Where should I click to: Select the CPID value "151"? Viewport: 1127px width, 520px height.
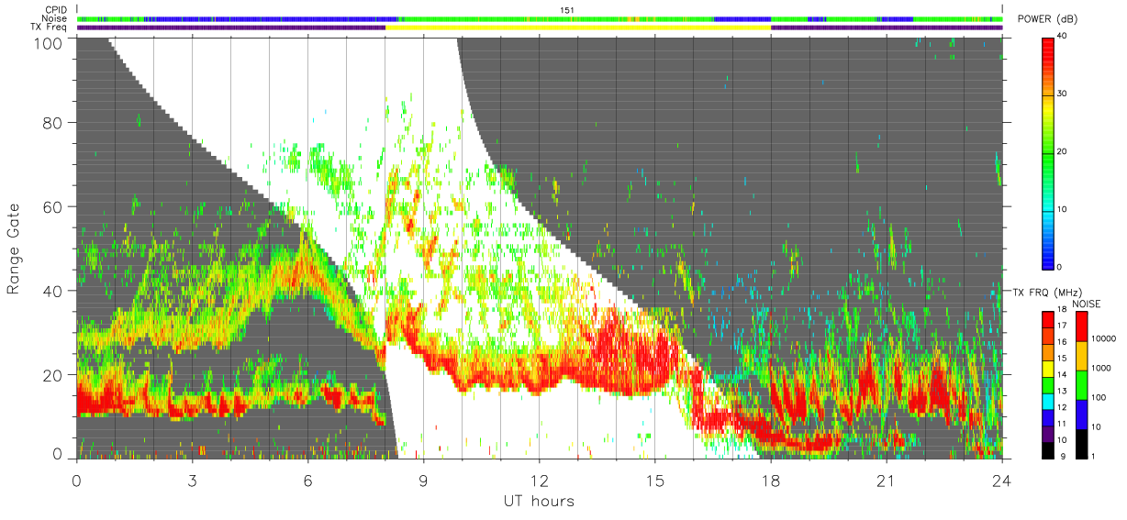pyautogui.click(x=567, y=10)
